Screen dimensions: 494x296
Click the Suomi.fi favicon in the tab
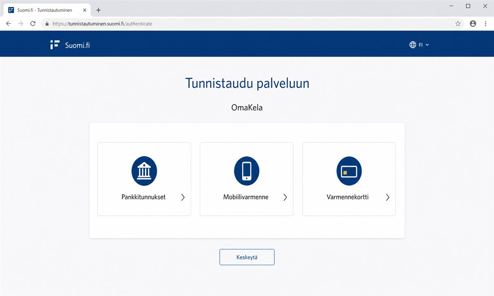(x=11, y=10)
